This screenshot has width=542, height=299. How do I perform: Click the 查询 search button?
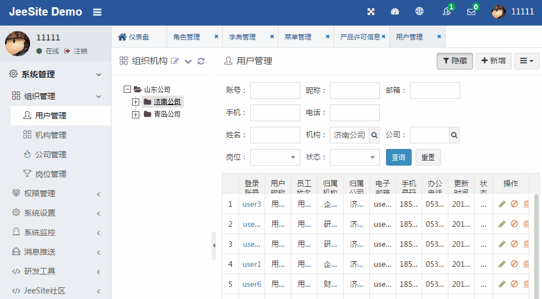(x=398, y=157)
